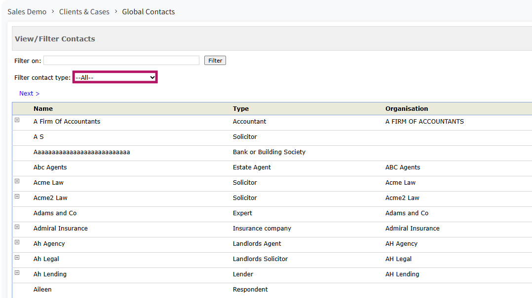The image size is (532, 298).
Task: Click the Expert type cell
Action: [x=242, y=213]
